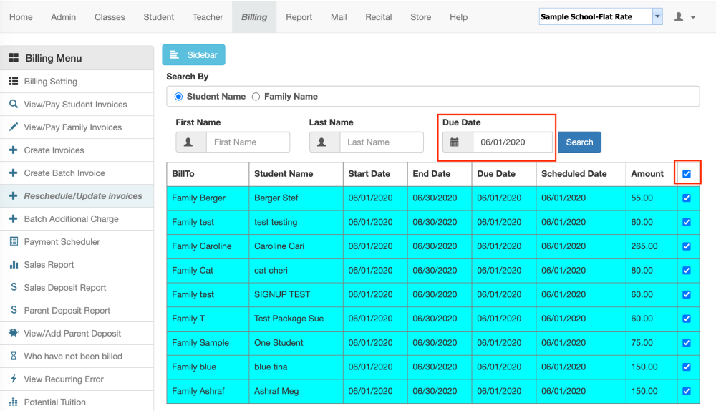Image resolution: width=716 pixels, height=411 pixels.
Task: Uncheck the test testing row checkbox
Action: tap(687, 222)
